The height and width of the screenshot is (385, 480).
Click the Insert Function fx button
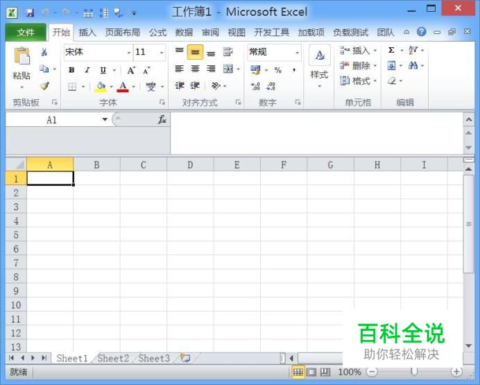(162, 119)
